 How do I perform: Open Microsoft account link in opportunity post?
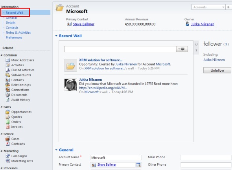point(163,64)
